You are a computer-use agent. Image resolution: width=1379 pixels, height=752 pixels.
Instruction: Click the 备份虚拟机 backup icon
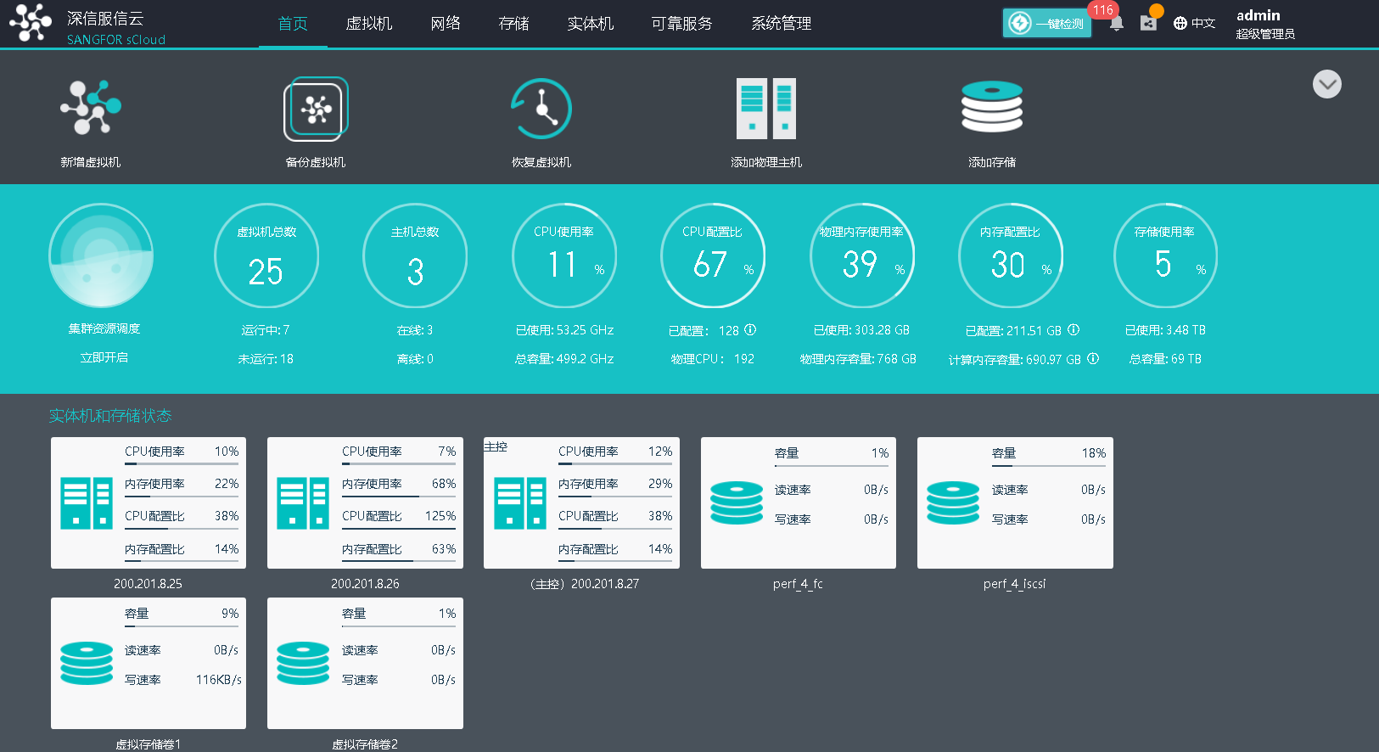click(x=316, y=109)
